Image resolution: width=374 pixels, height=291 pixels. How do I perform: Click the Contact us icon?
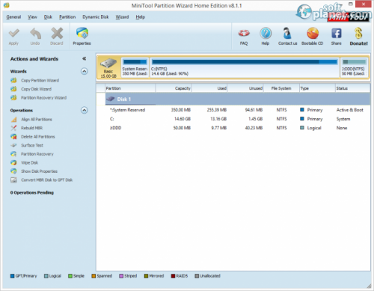(x=287, y=34)
